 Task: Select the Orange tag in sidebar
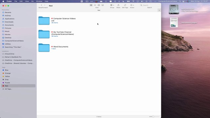point(8,73)
